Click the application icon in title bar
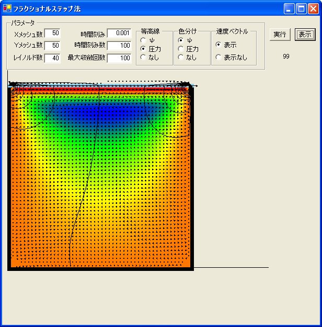This screenshot has width=322, height=327. coord(7,8)
